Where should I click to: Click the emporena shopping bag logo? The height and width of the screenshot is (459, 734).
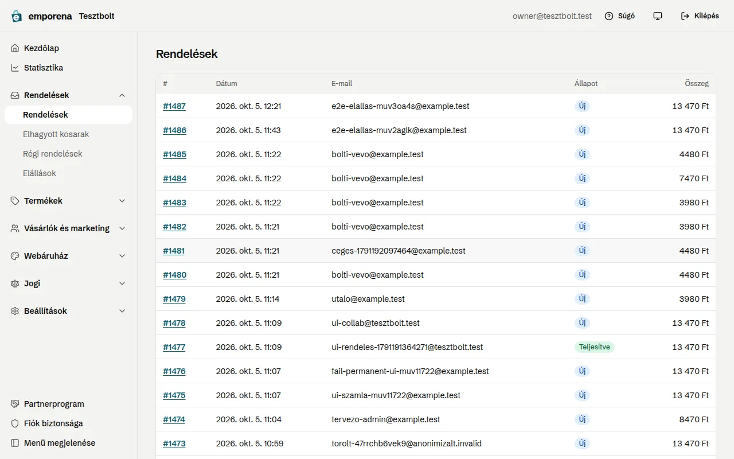(17, 16)
